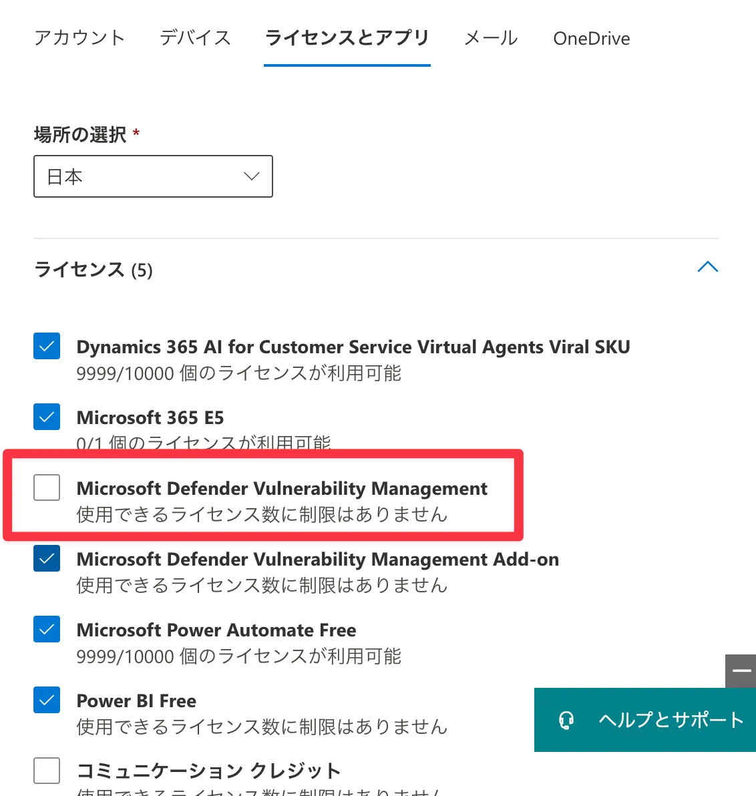This screenshot has height=796, width=756.
Task: Uncheck the Microsoft 365 E5 license
Action: (x=47, y=417)
